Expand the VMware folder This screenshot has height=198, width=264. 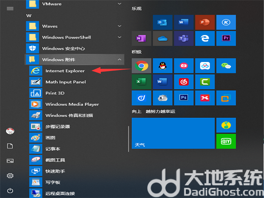coord(75,4)
